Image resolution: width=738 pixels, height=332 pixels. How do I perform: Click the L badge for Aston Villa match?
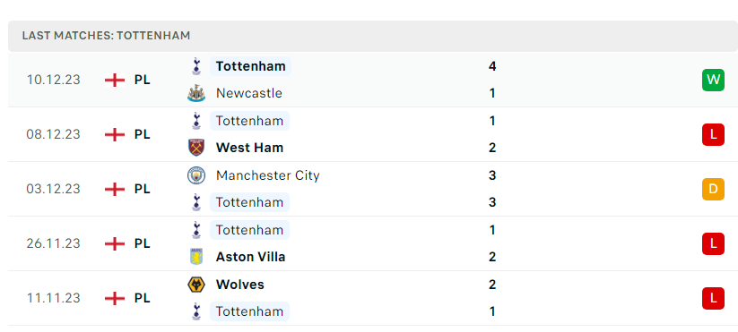pos(713,243)
